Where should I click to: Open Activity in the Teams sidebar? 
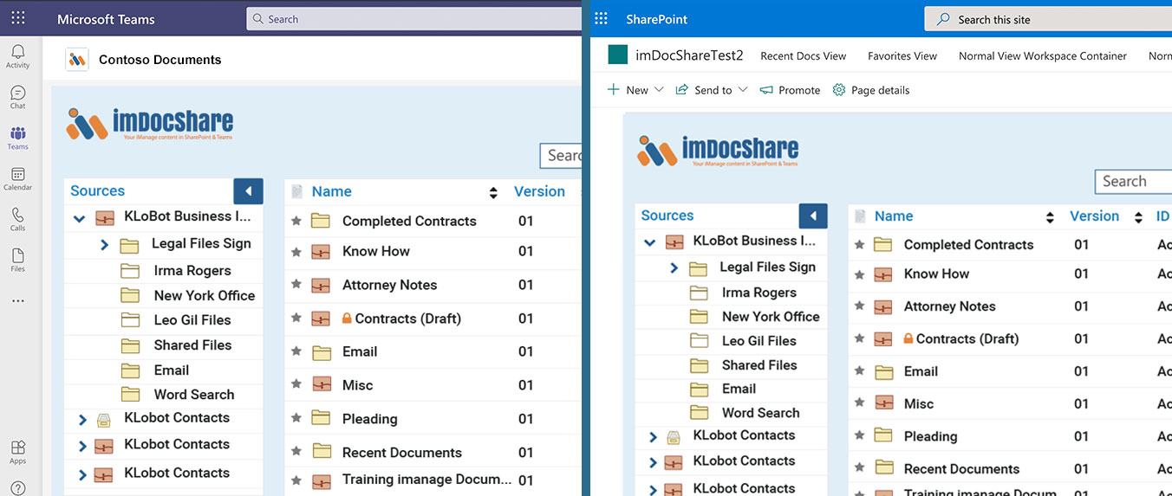pyautogui.click(x=17, y=56)
